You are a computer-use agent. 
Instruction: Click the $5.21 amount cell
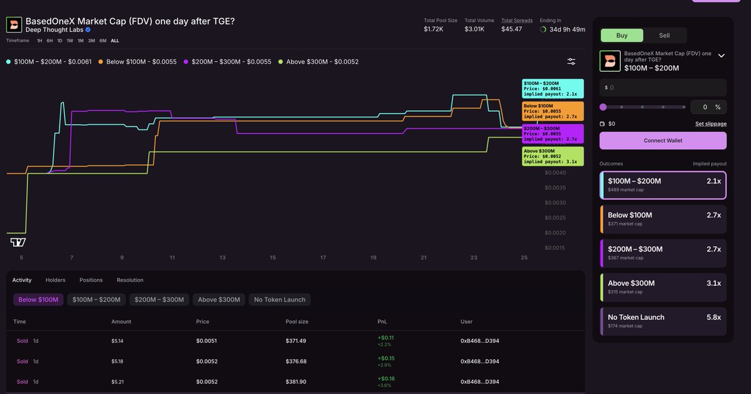(x=117, y=381)
